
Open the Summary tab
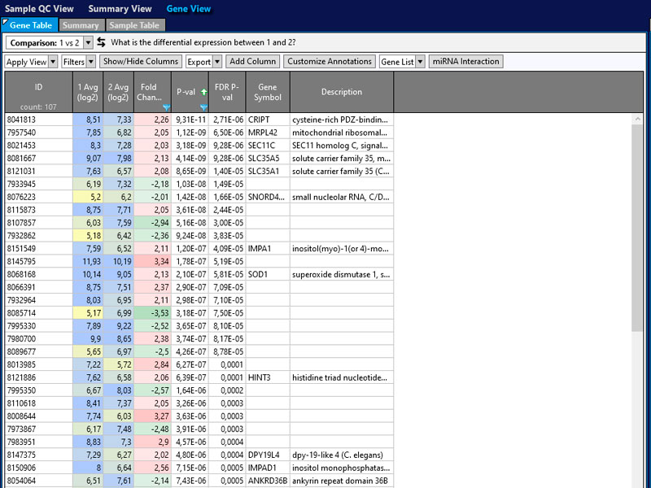click(x=81, y=25)
